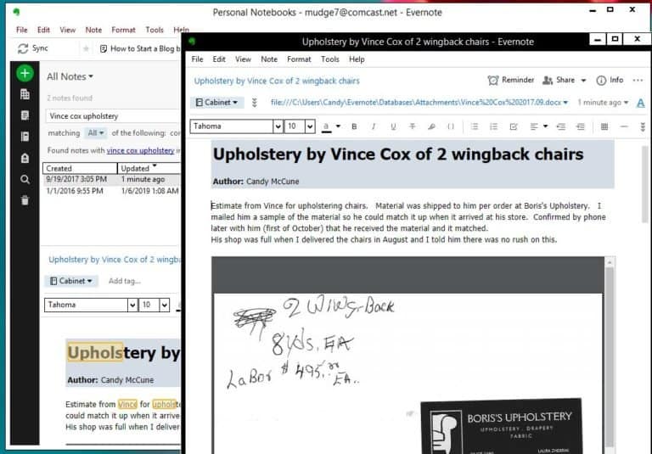The width and height of the screenshot is (652, 454).
Task: Click the 'vince cox upholstery' search link
Action: [x=141, y=150]
